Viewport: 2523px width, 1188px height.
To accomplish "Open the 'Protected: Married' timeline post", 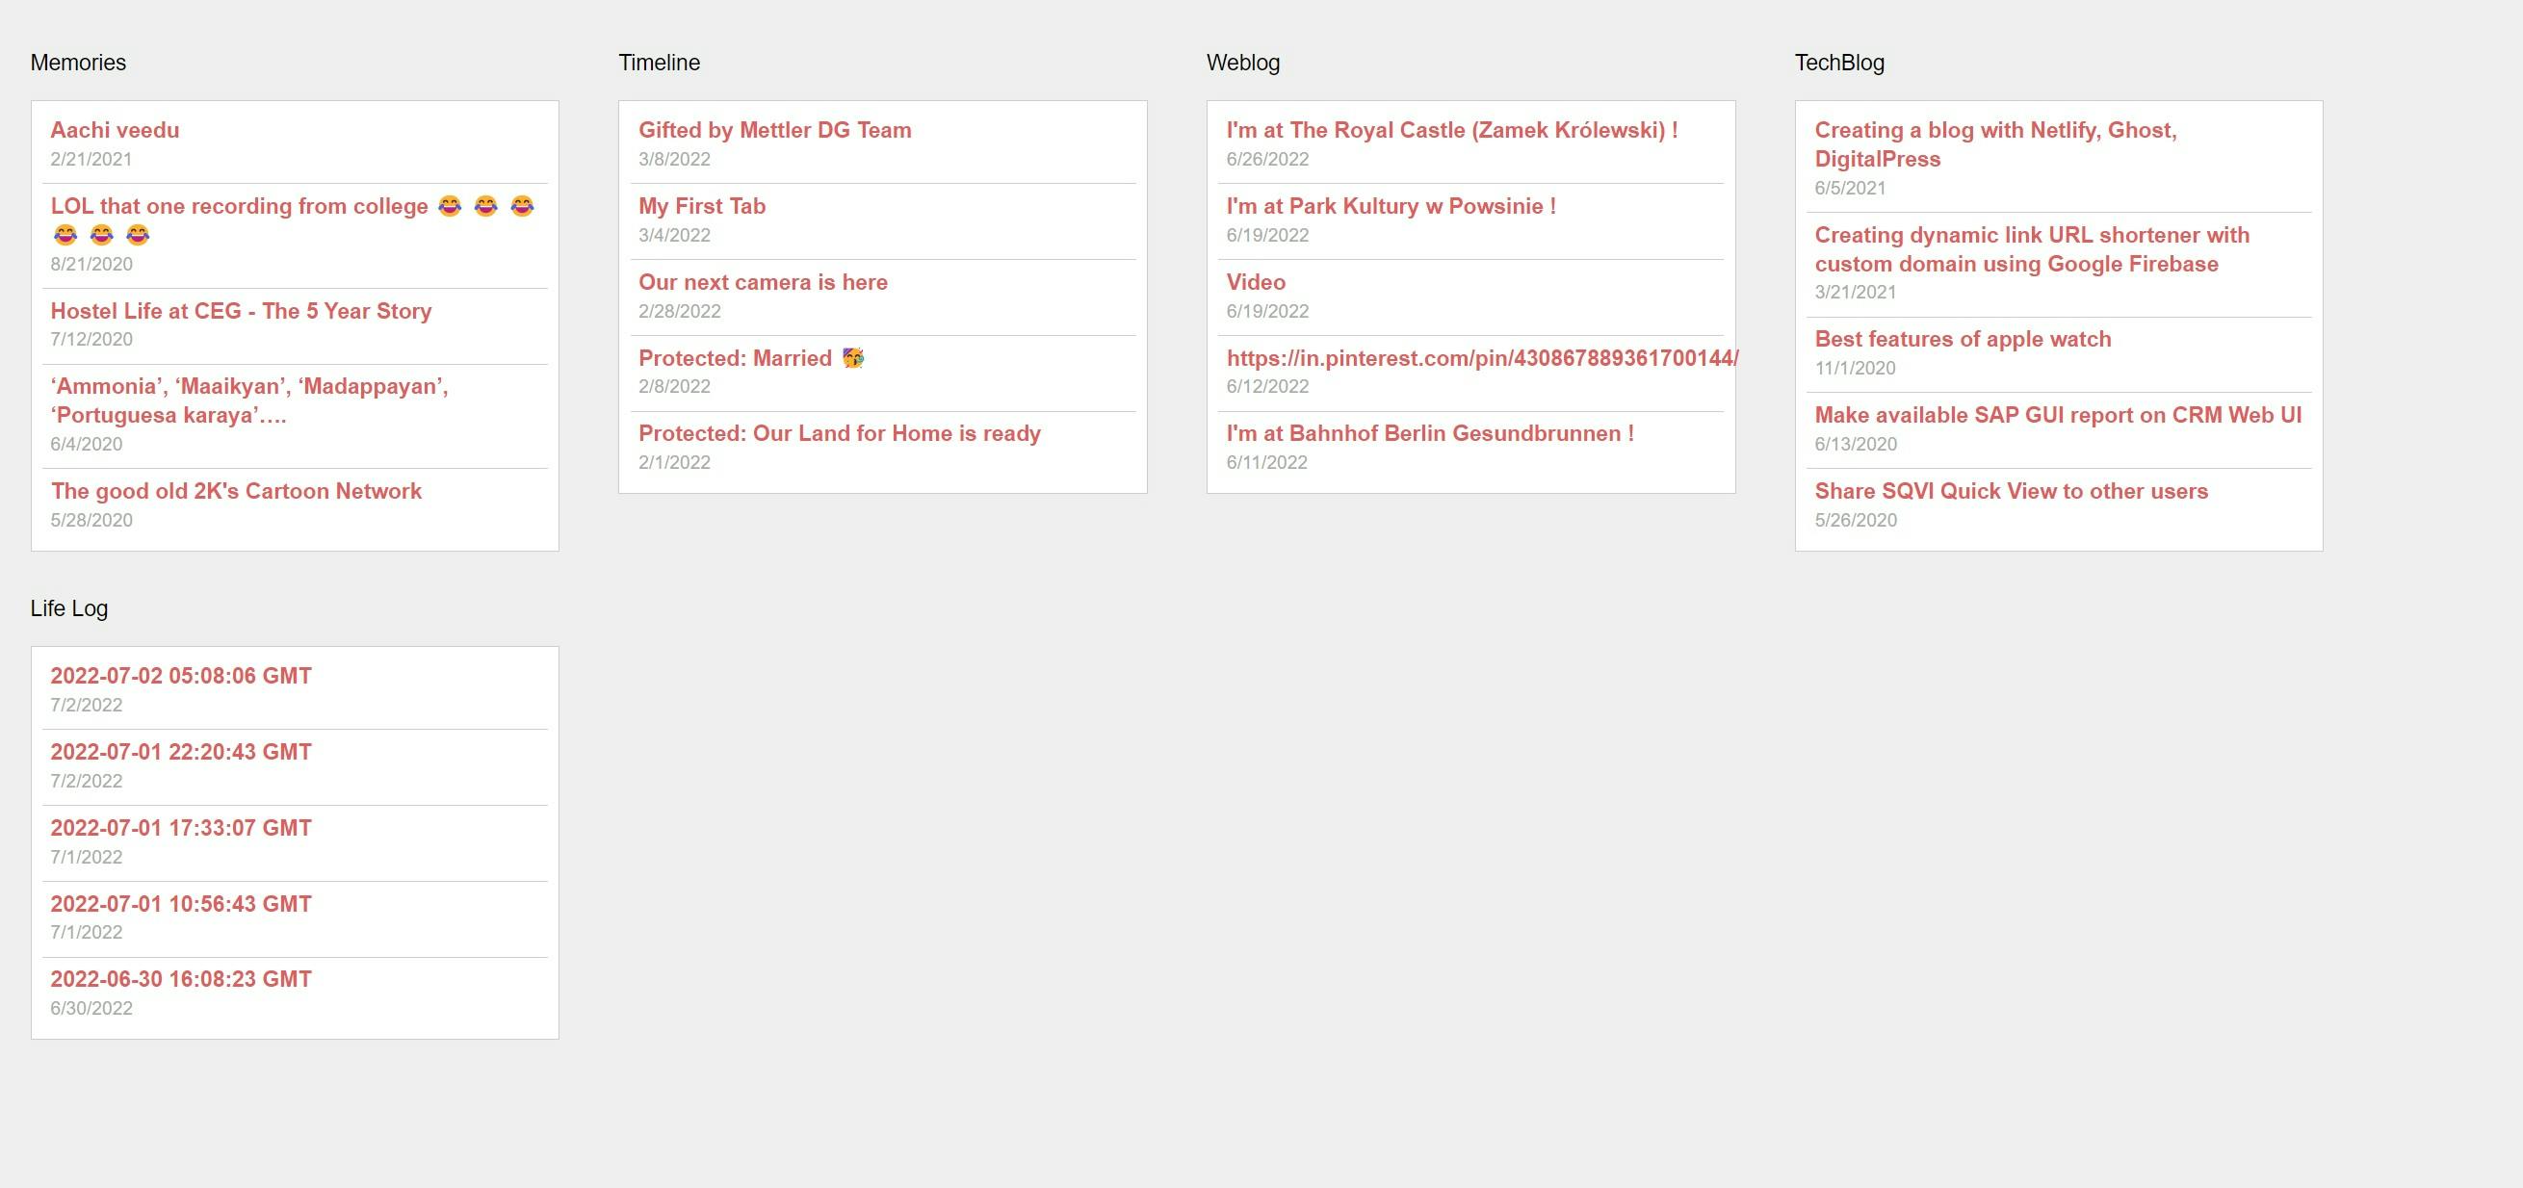I will coord(735,358).
